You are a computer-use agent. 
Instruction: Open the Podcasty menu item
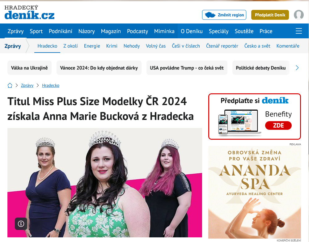click(x=138, y=31)
